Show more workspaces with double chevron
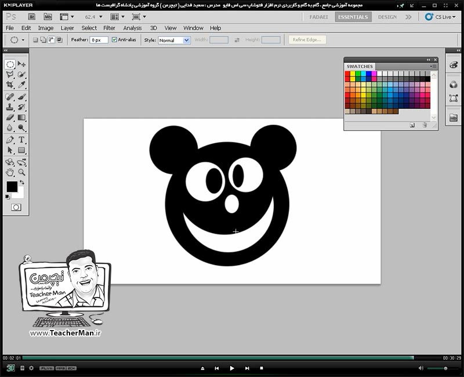This screenshot has width=464, height=377. [x=408, y=17]
